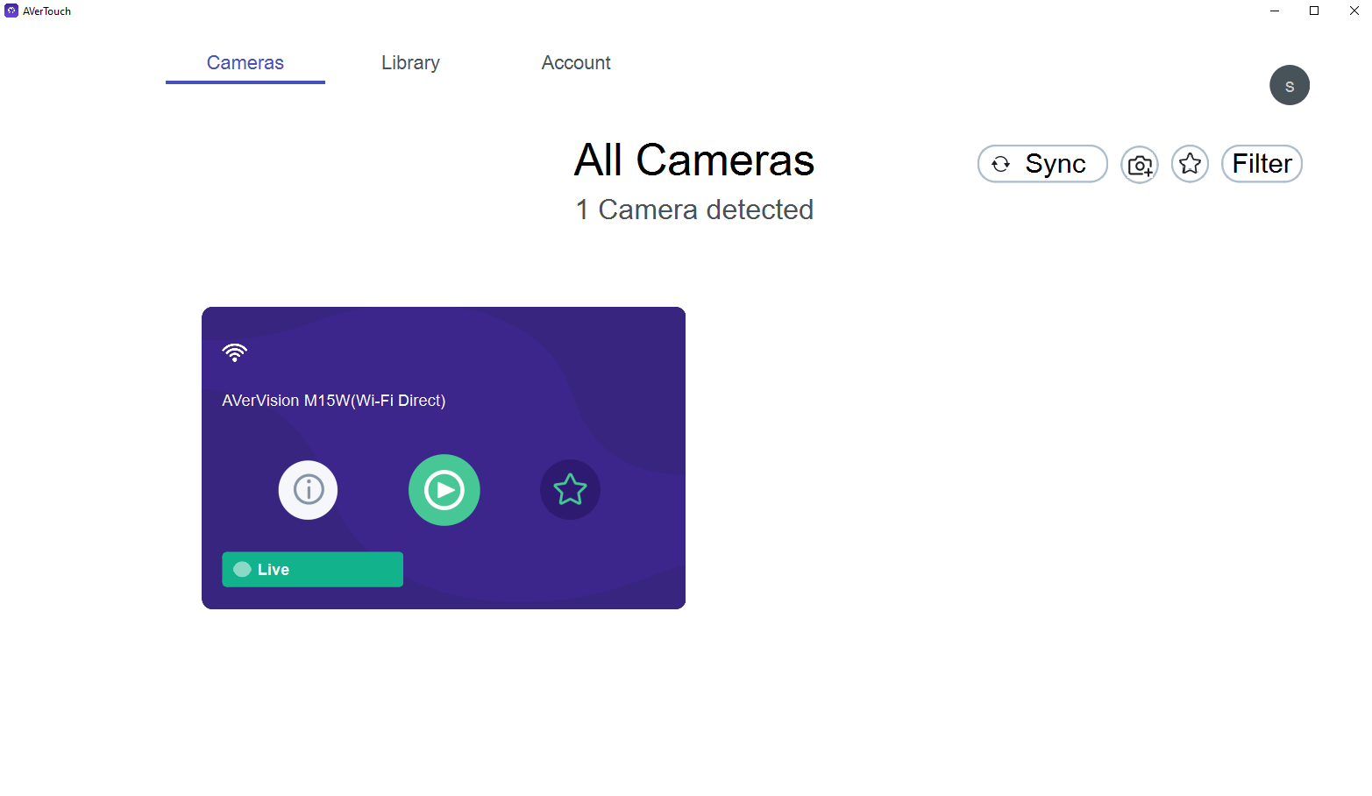Open the user avatar labeled s
The width and height of the screenshot is (1372, 796).
pyautogui.click(x=1289, y=85)
